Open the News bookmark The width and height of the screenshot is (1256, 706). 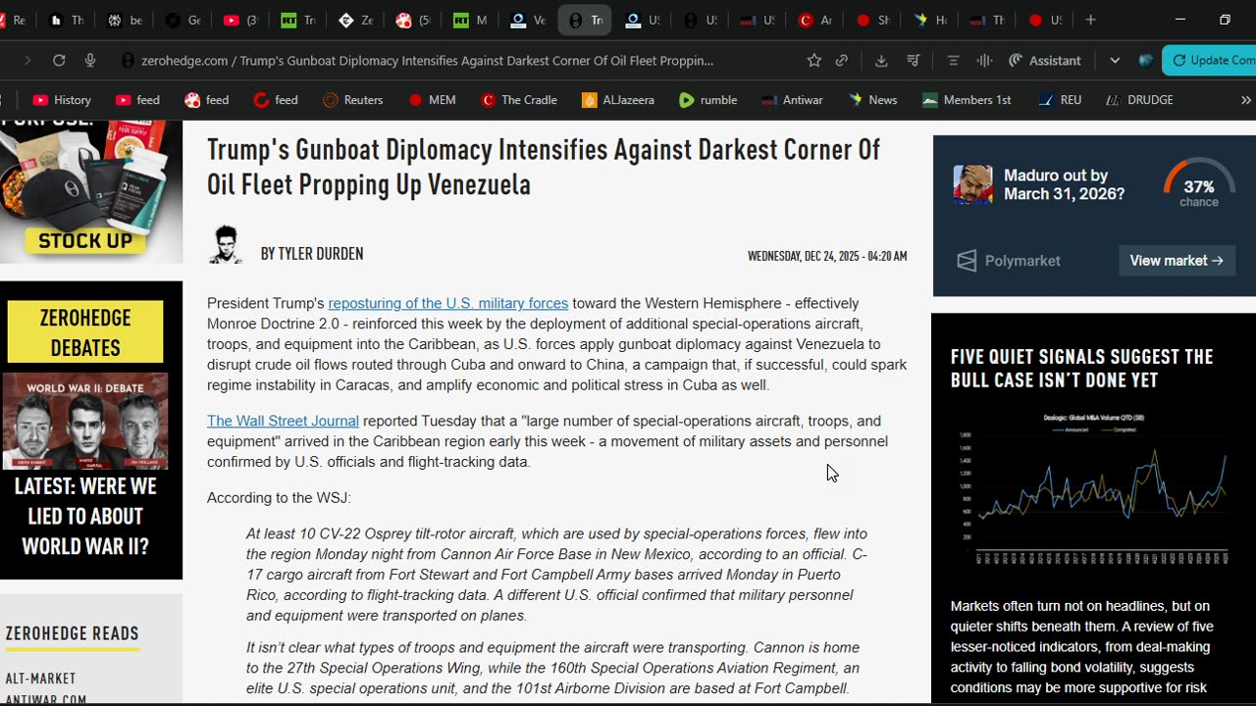[x=872, y=100]
